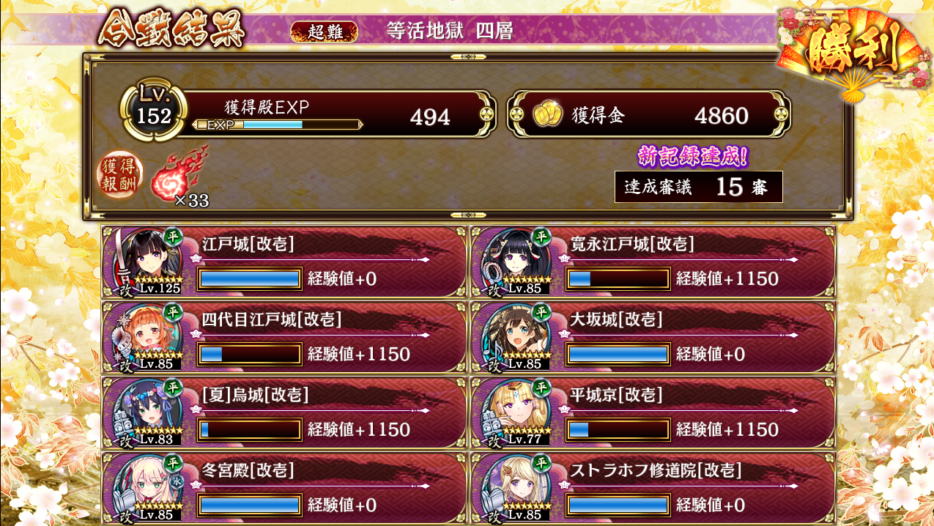
Task: Click the 獲得殿EXP progress bar
Action: coord(278,125)
